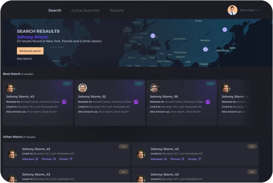273x183 pixels.
Task: Open the avatar of Johnny Storm, 39
Action: [154, 88]
